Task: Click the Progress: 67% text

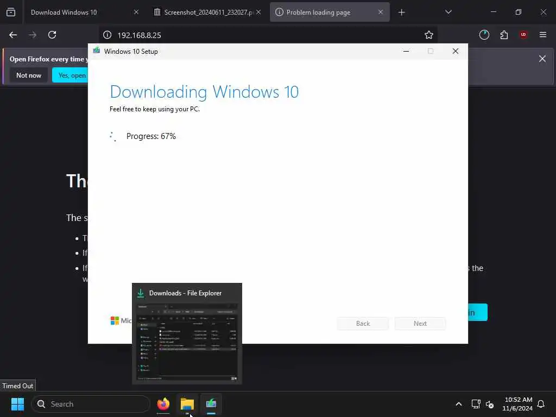Action: point(151,136)
